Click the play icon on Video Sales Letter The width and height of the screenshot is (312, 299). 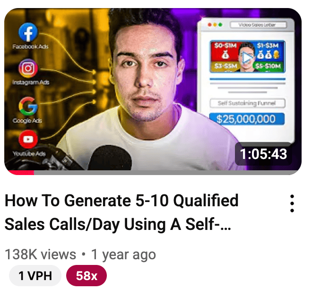247,58
